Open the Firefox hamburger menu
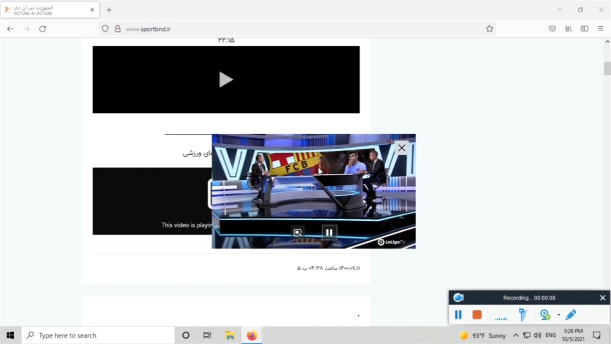 coord(600,29)
